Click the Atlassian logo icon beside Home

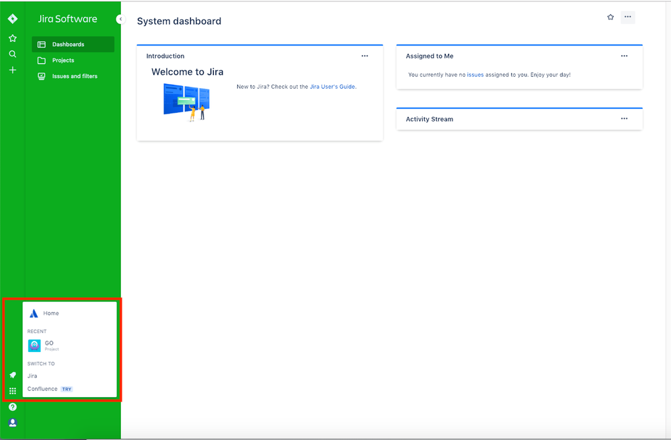pyautogui.click(x=34, y=314)
